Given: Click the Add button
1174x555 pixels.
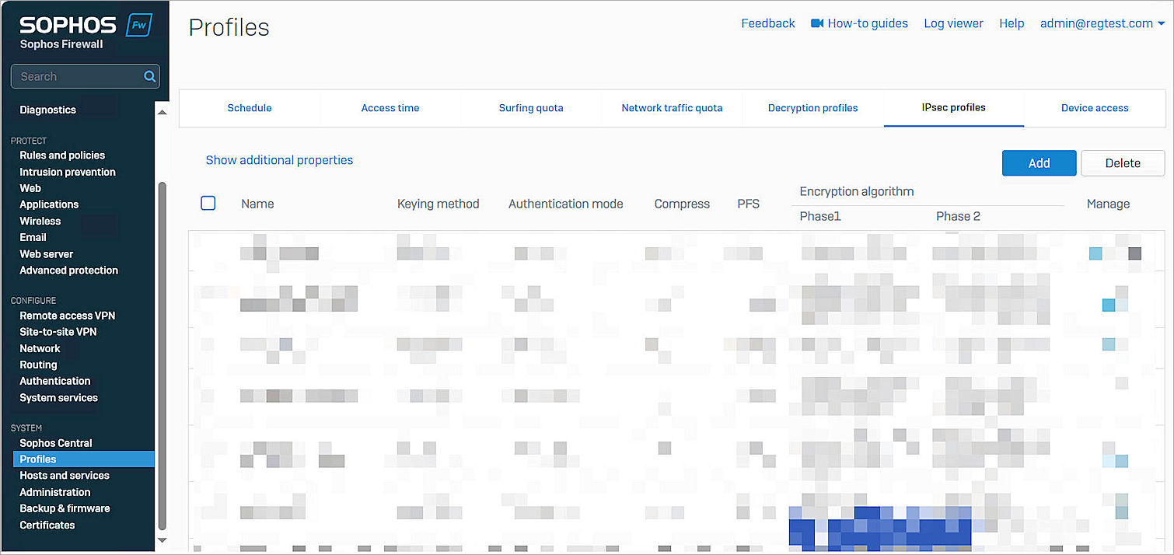Looking at the screenshot, I should pos(1039,163).
